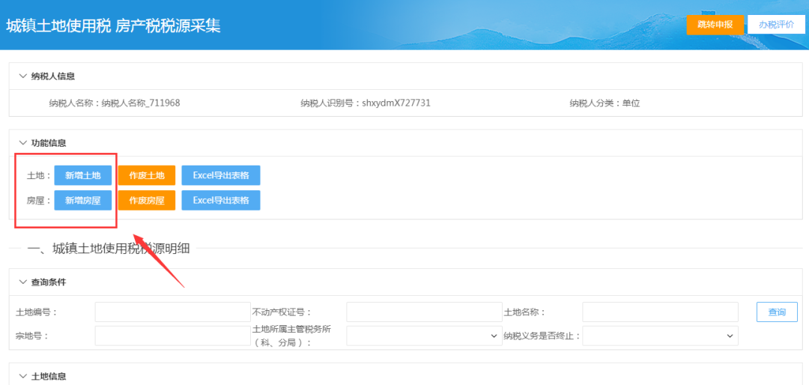Screen dimensions: 809x385
Task: Focus the 不动产权证号 input field
Action: [x=424, y=312]
